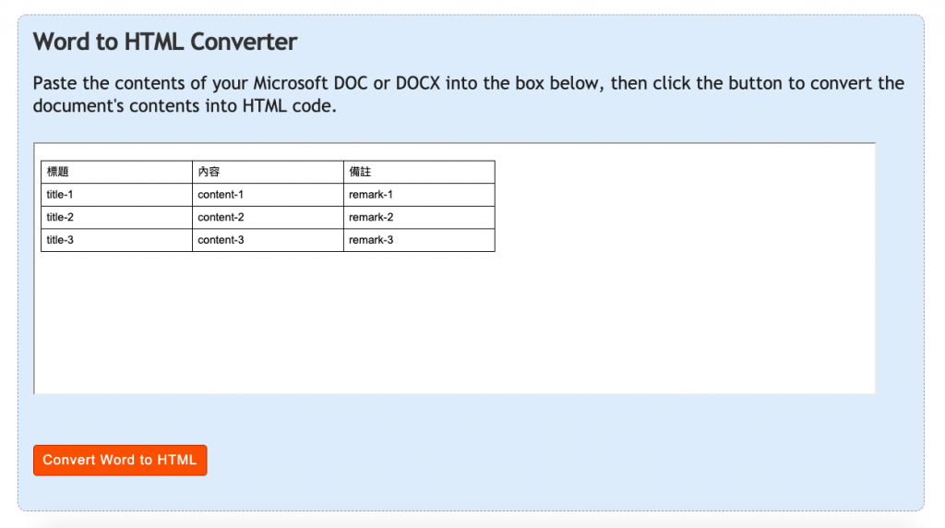The height and width of the screenshot is (528, 945).
Task: Select the title-2 table cell
Action: point(116,218)
